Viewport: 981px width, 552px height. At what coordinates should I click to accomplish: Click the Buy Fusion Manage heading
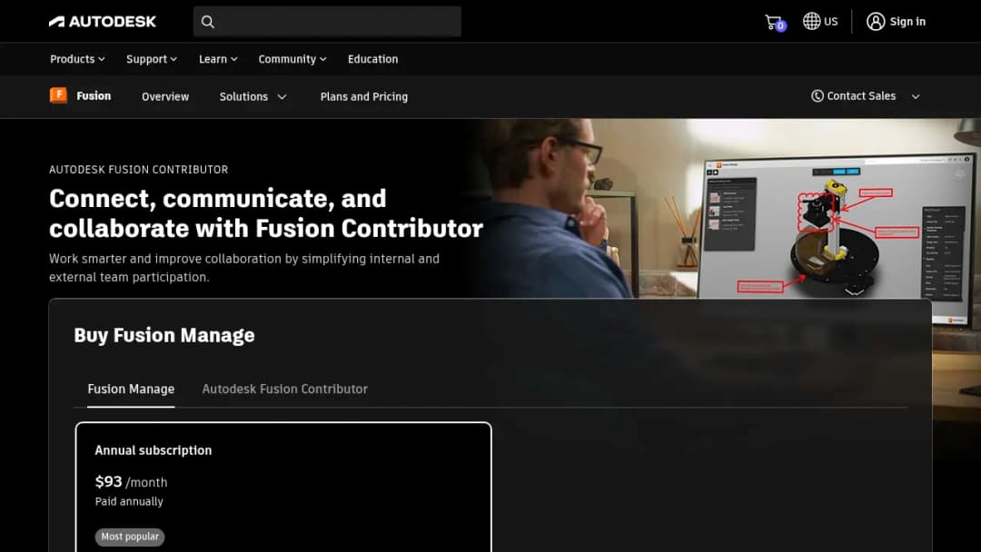click(x=163, y=335)
